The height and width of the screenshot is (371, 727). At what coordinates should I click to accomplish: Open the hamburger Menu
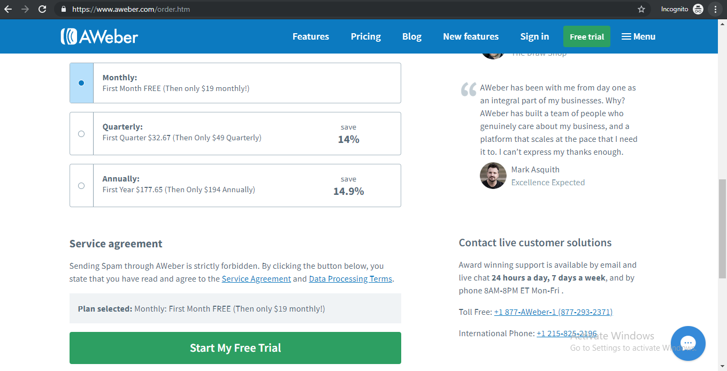638,36
